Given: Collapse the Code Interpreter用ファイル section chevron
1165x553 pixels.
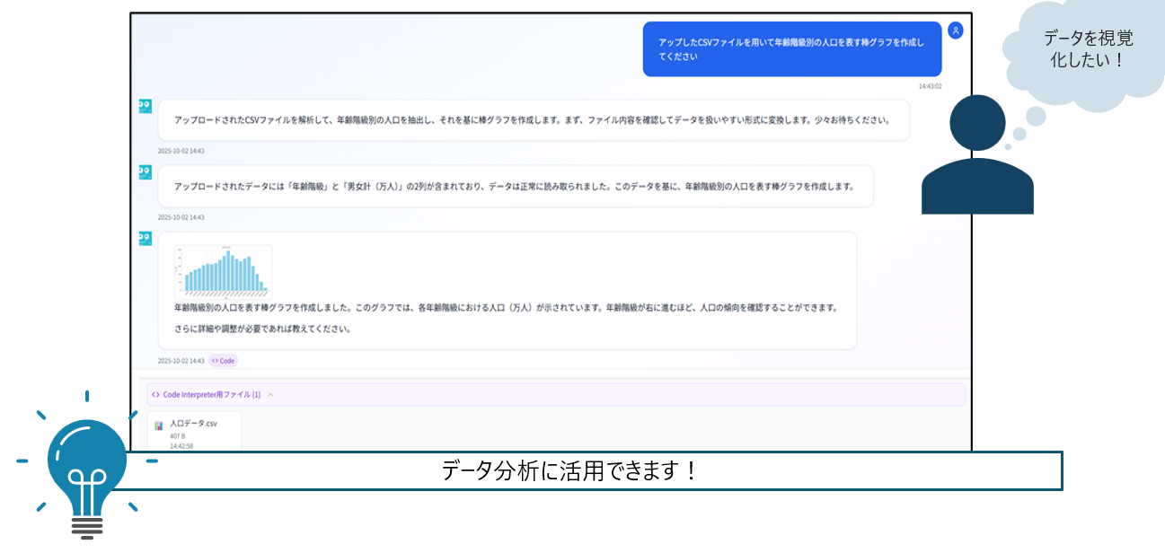Looking at the screenshot, I should coord(270,394).
